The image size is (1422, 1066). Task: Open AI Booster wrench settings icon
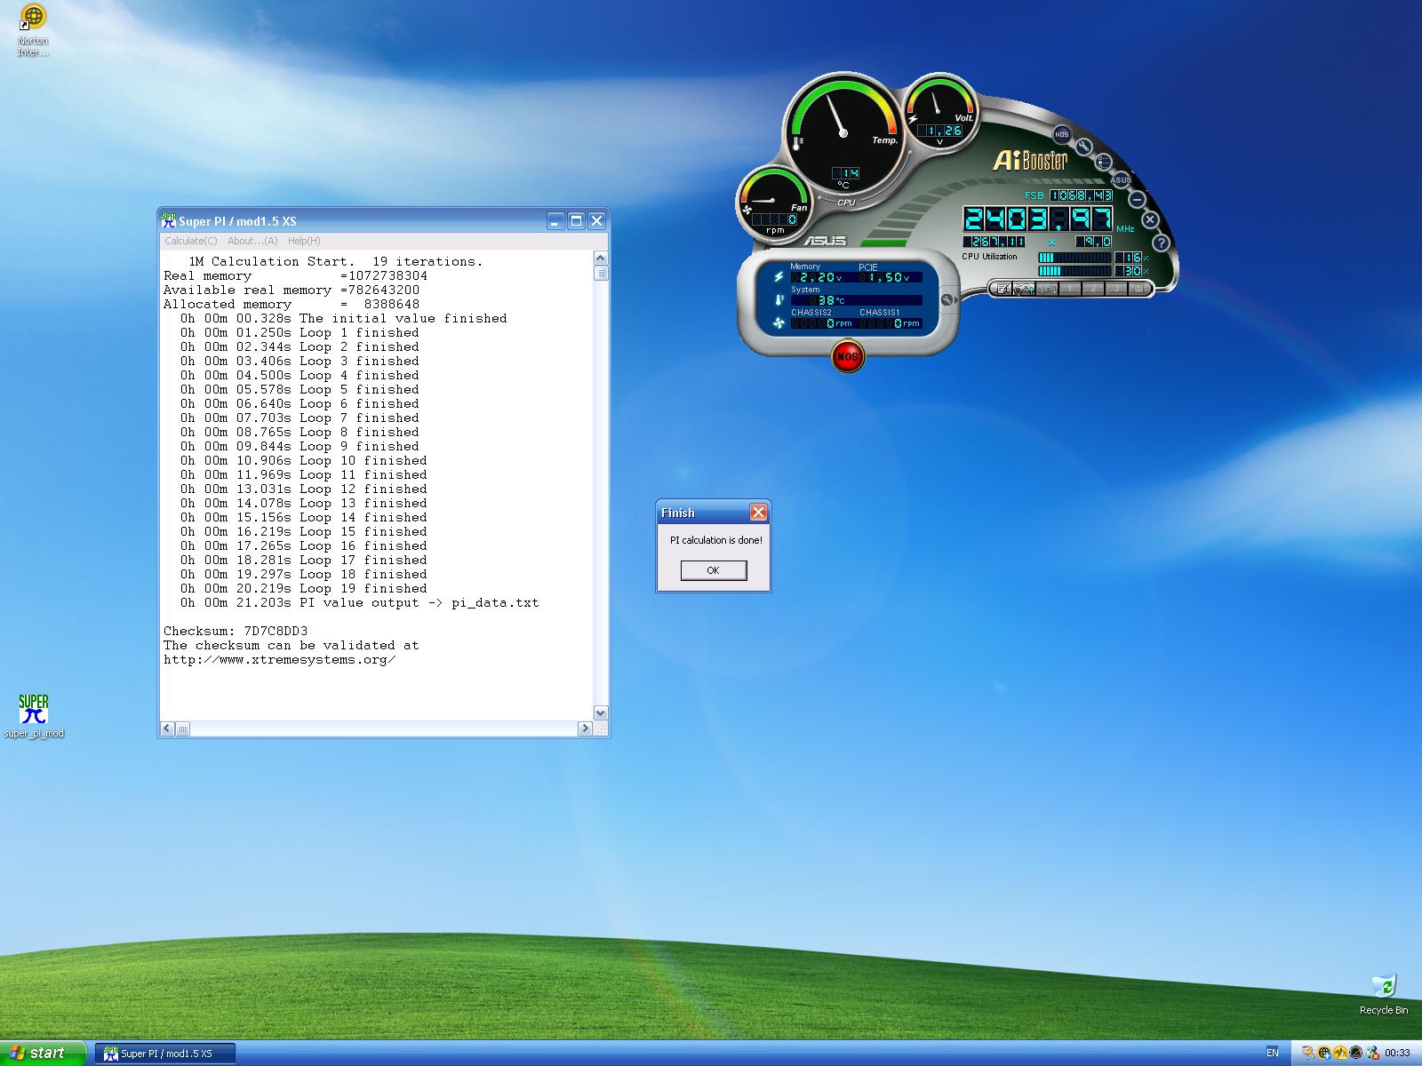tap(1084, 147)
